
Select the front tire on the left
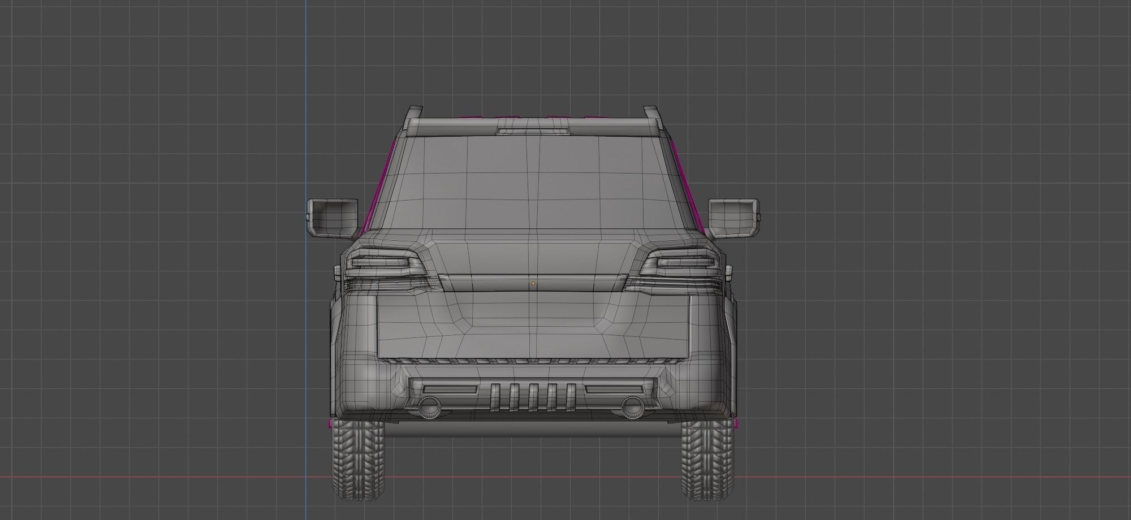(358, 460)
